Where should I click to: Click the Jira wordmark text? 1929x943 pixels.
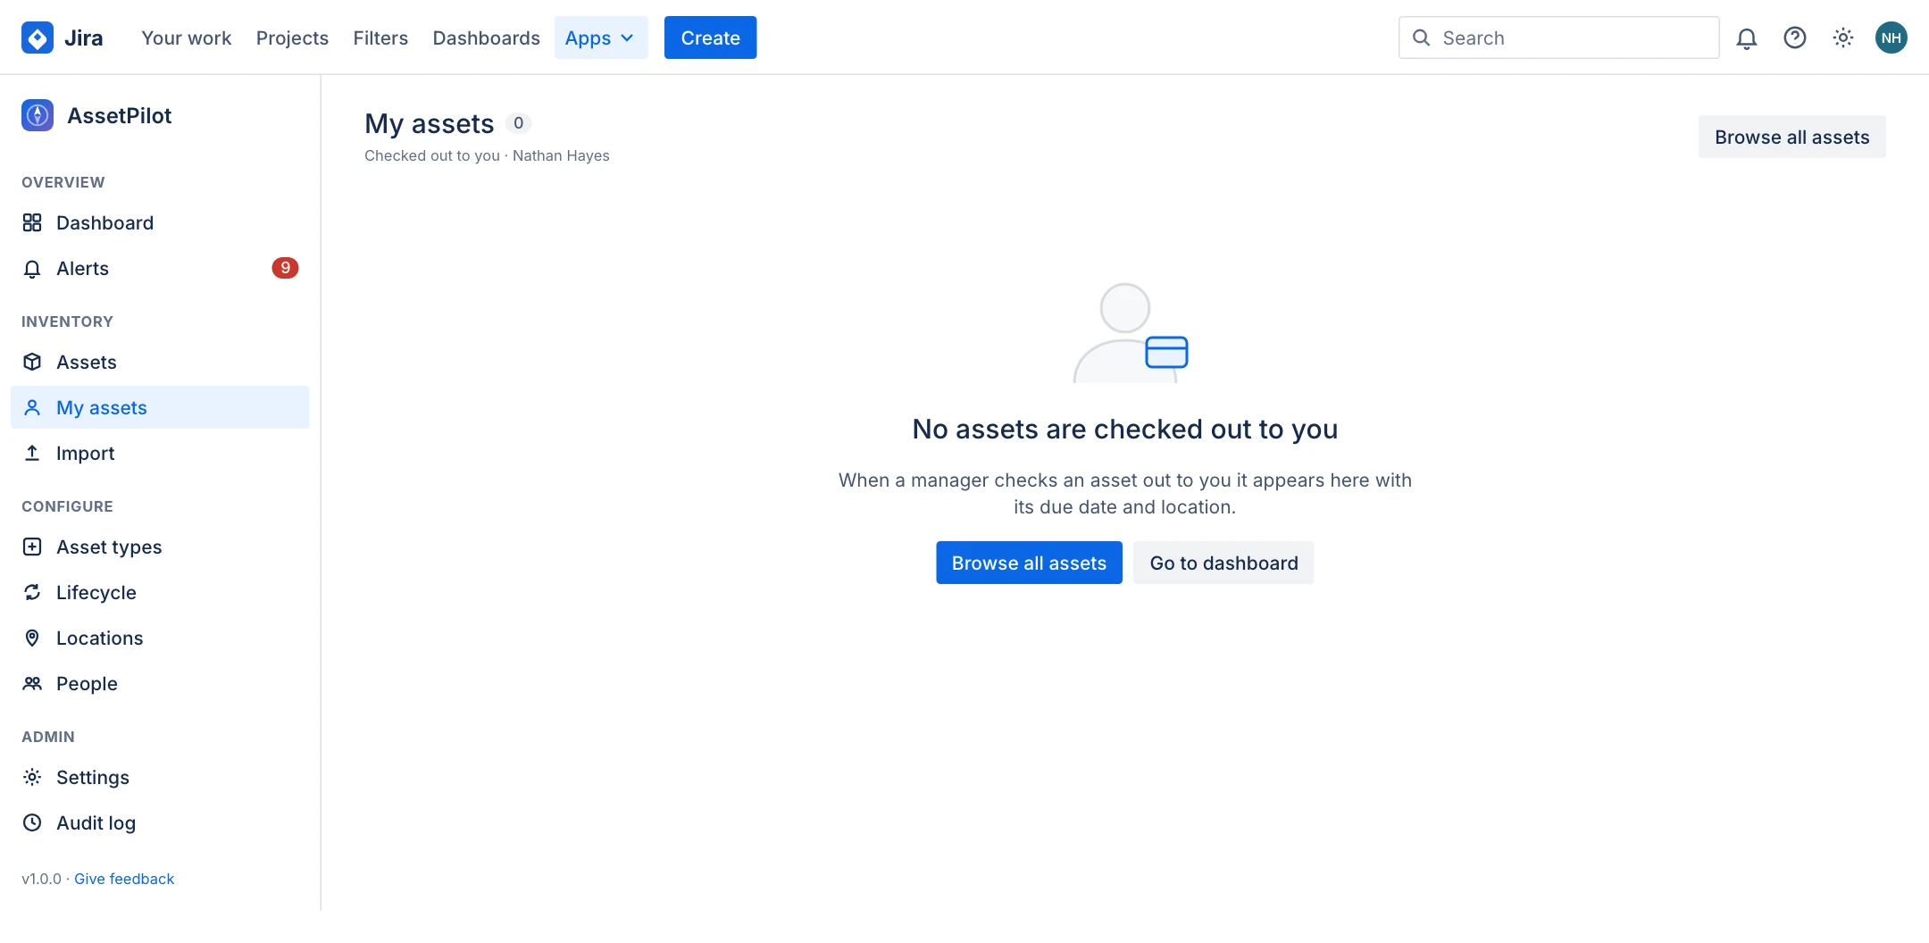coord(84,38)
